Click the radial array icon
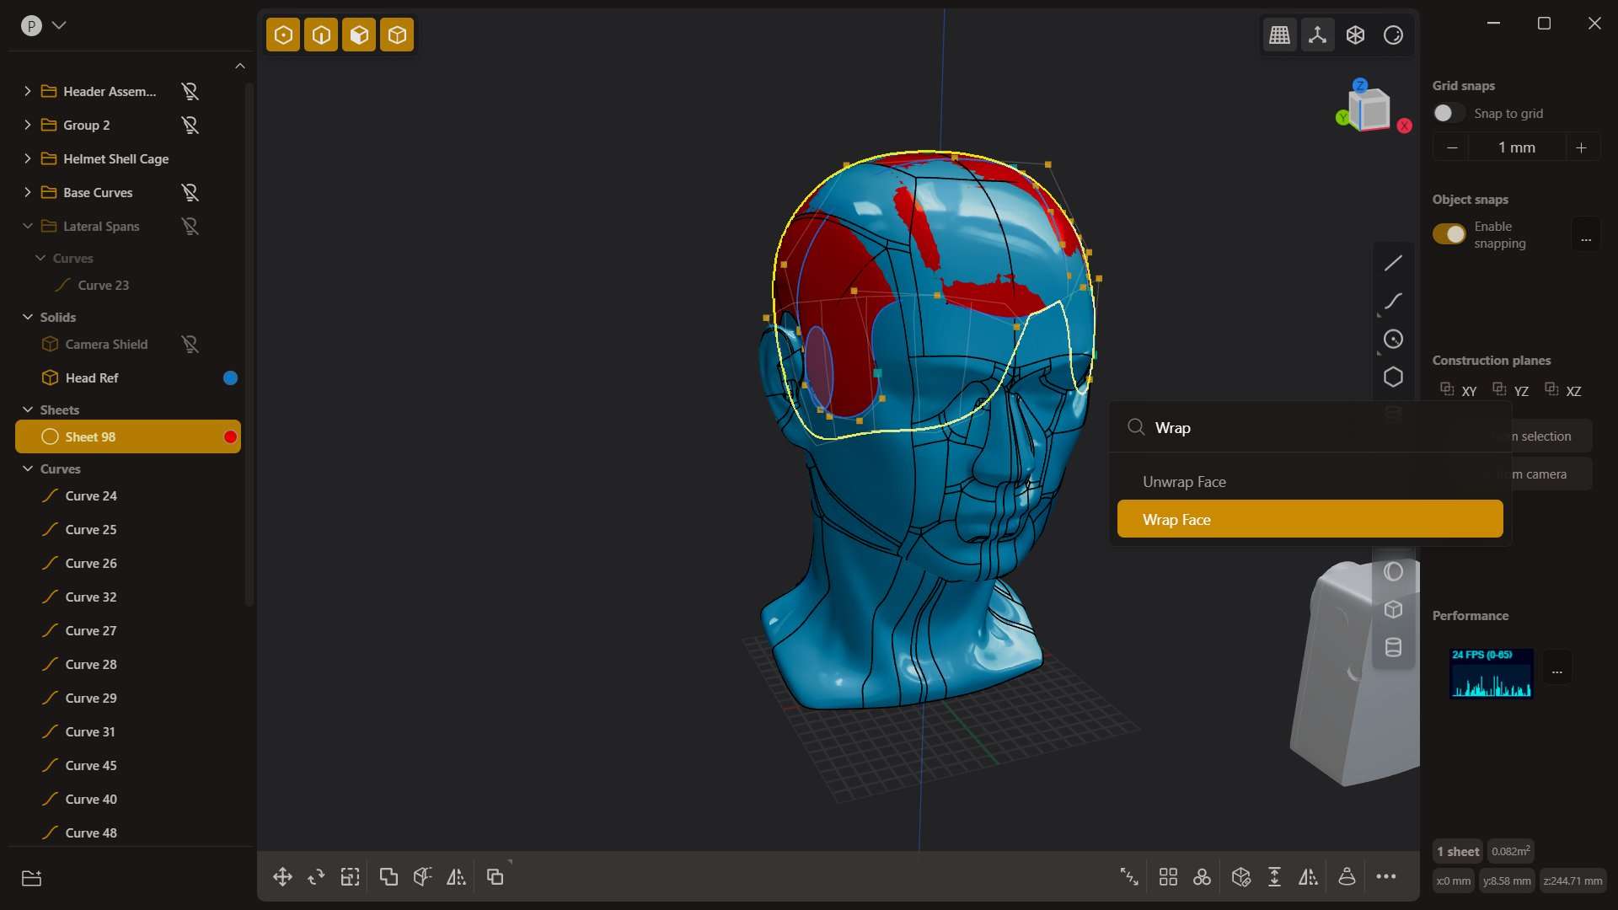The height and width of the screenshot is (910, 1618). [x=1203, y=877]
